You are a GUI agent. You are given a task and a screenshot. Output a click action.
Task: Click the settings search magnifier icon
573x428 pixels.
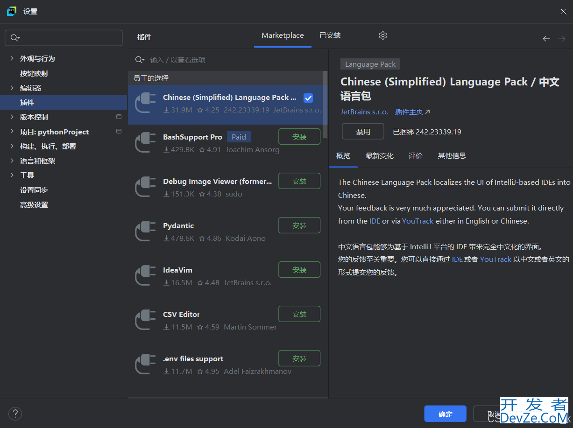click(x=15, y=38)
